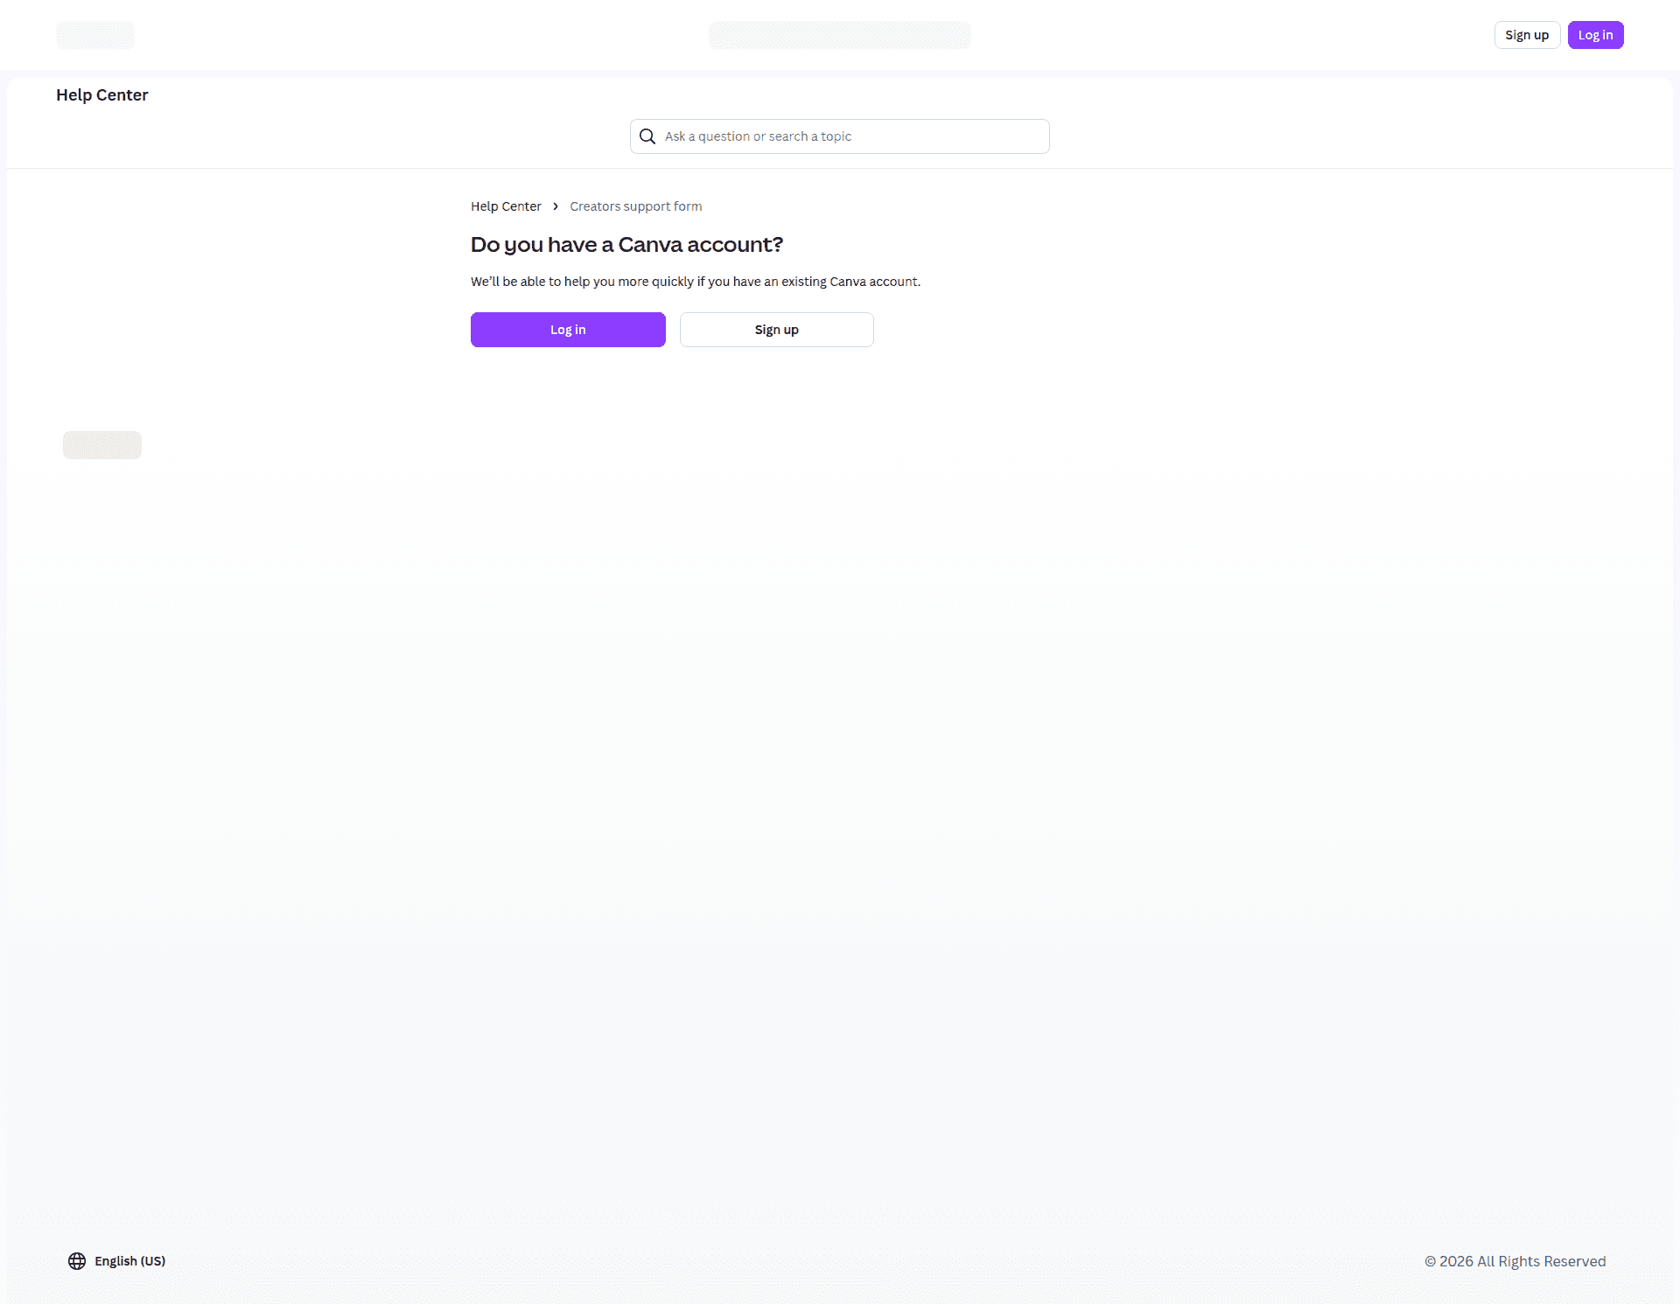Screen dimensions: 1680x1304
Task: Click the large Log in button below heading
Action: point(568,330)
